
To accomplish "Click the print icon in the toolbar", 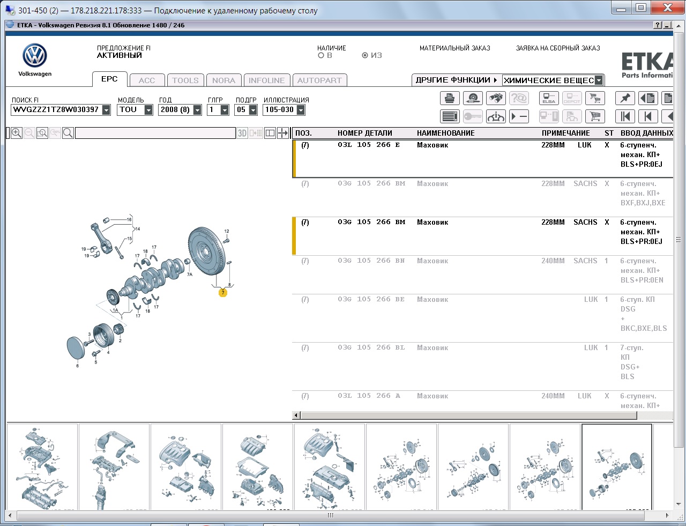I will pos(450,98).
